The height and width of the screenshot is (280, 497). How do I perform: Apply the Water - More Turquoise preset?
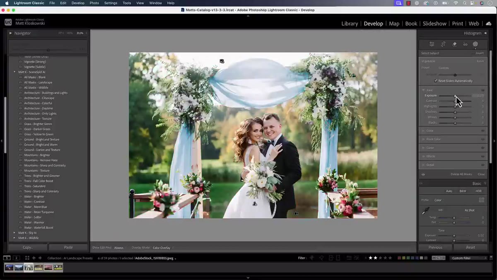pos(39,212)
